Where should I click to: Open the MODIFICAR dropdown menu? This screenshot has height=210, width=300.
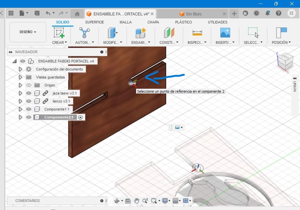click(112, 42)
